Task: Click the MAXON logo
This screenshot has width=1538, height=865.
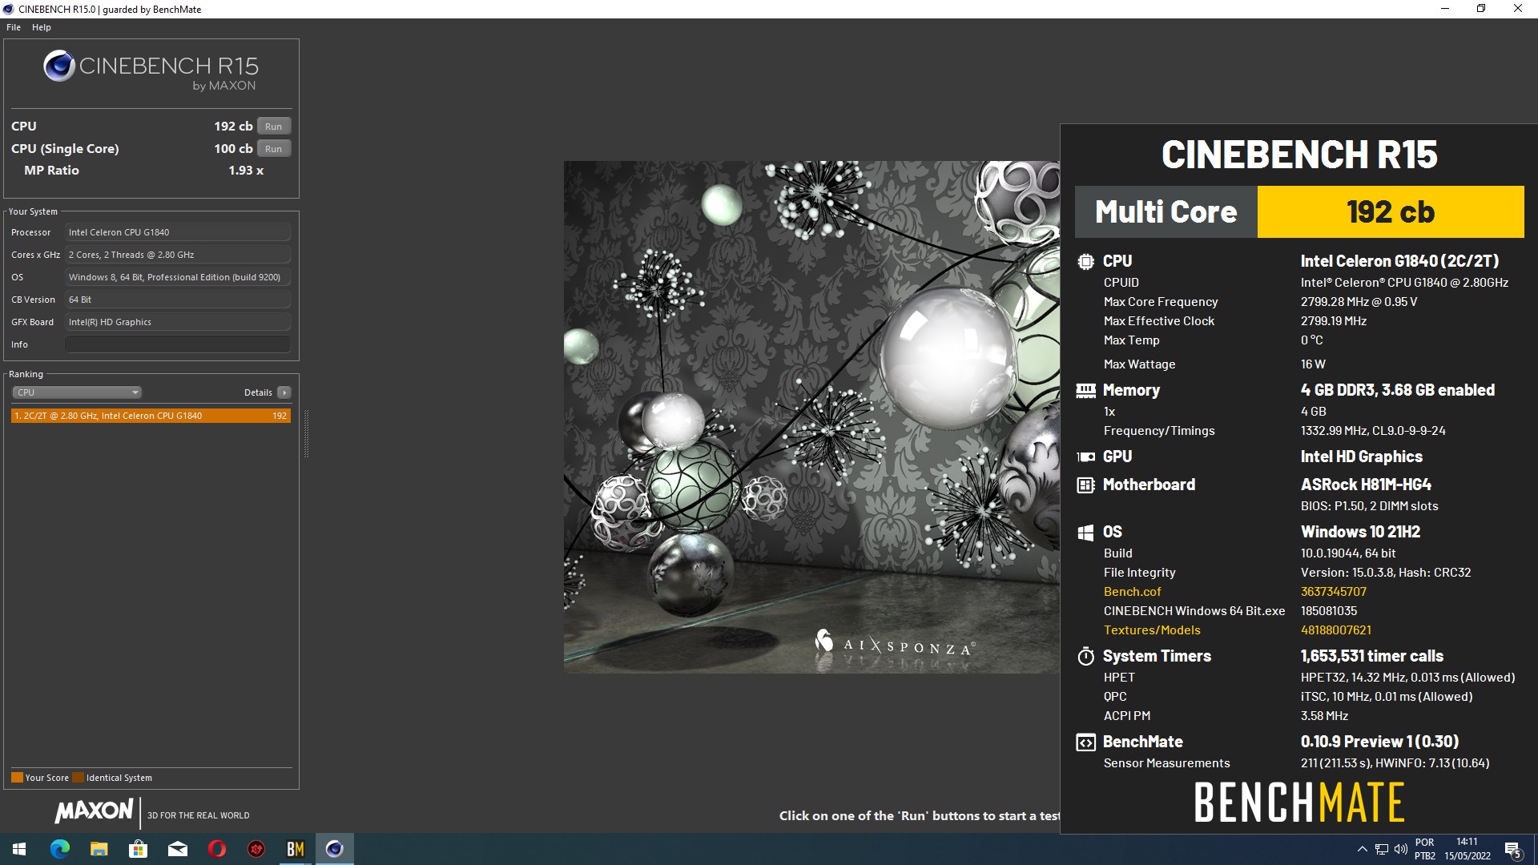Action: click(x=94, y=811)
